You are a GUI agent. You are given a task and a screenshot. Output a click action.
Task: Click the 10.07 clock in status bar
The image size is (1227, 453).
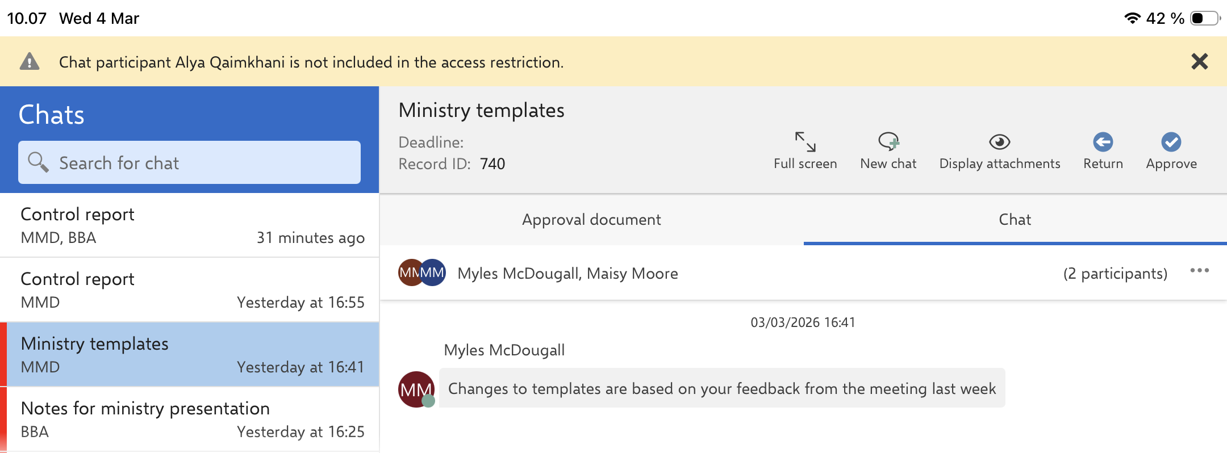(x=27, y=18)
